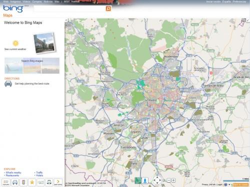Click the traffic light icon
Screen dimensions: 250x187
pos(23,182)
